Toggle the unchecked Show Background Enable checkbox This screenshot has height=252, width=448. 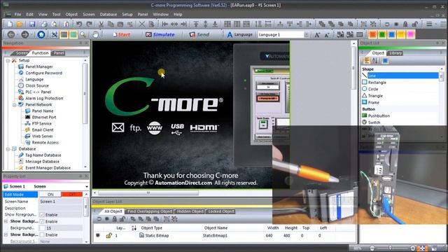coord(42,235)
